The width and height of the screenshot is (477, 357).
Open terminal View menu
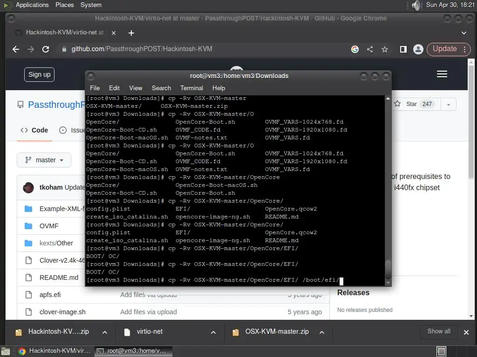pos(136,88)
